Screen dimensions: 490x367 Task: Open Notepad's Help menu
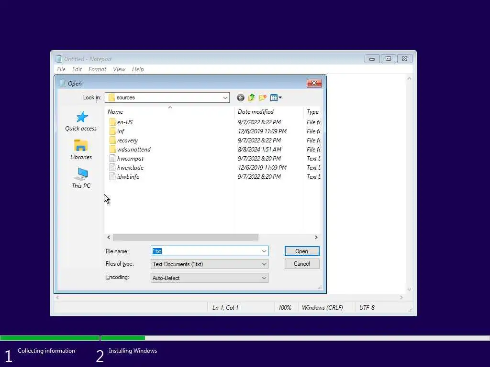click(x=138, y=69)
